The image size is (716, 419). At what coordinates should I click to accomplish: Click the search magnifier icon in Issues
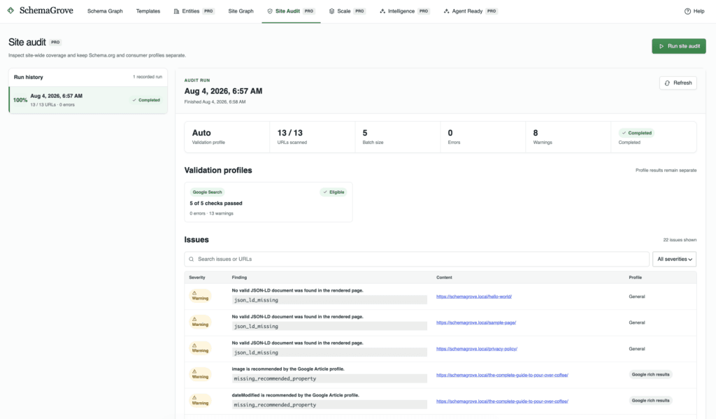click(192, 259)
